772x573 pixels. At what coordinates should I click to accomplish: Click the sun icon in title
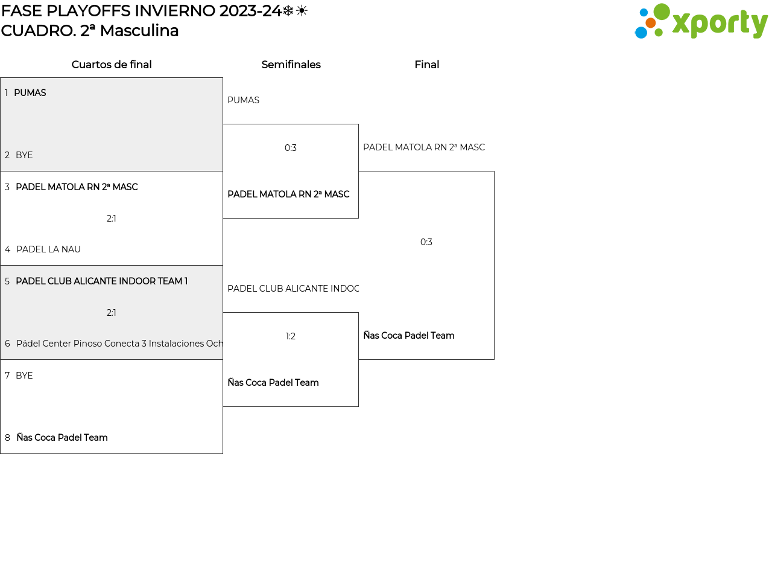click(x=302, y=11)
